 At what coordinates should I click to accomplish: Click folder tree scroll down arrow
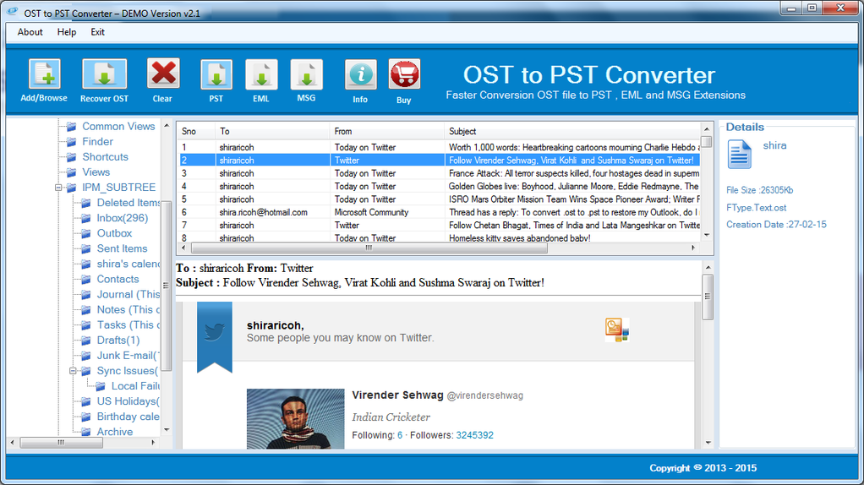[167, 430]
